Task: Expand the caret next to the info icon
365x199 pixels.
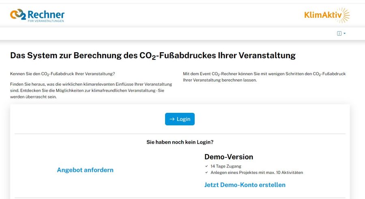Action: pos(345,34)
